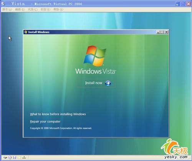Open the 软驱 (Floppy) menu
The width and height of the screenshot is (192, 161).
pyautogui.click(x=45, y=9)
